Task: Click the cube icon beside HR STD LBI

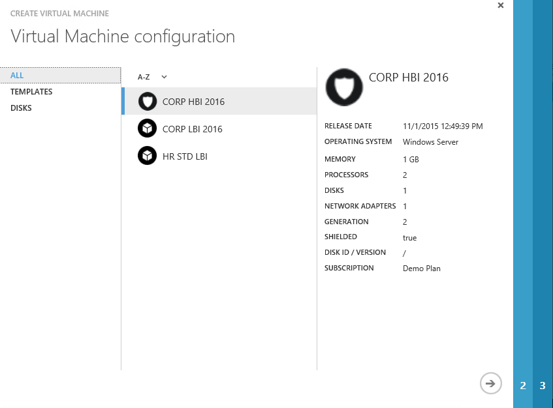Action: coord(147,156)
